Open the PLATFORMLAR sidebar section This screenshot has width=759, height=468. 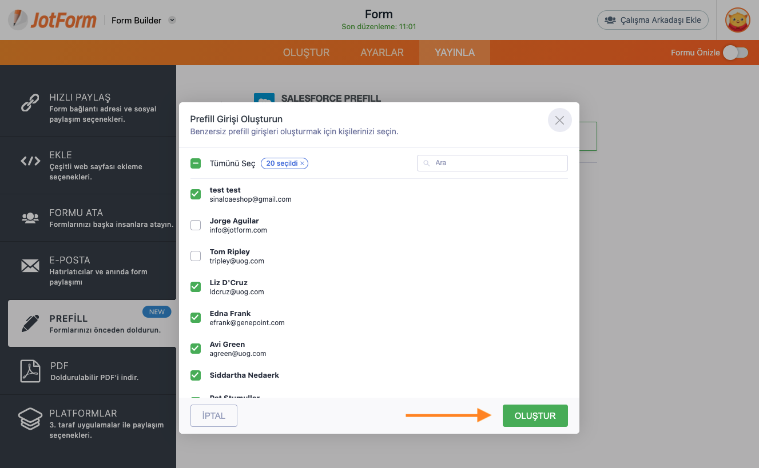(88, 423)
